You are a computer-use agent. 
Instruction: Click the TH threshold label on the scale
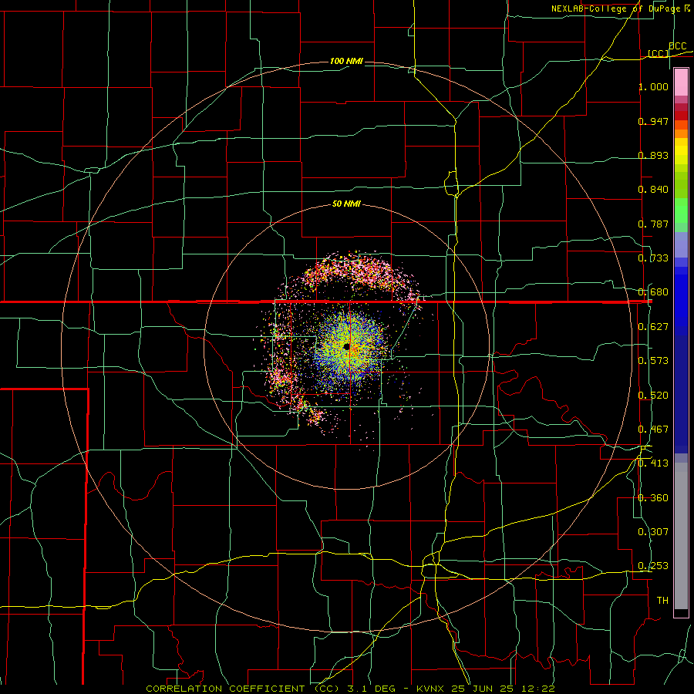(x=662, y=601)
